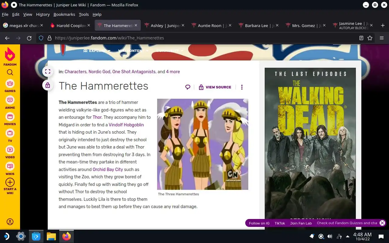
Task: Open a new tab with plus button
Action: 383,26
